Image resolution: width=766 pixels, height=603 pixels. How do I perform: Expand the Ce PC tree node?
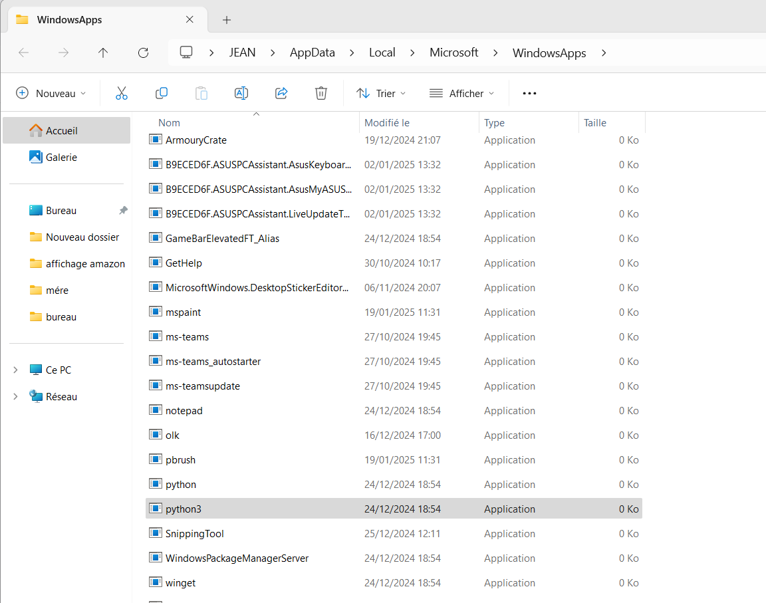coord(16,370)
